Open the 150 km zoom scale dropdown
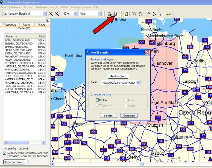Screen dimensions: 212x168 pos(76,14)
